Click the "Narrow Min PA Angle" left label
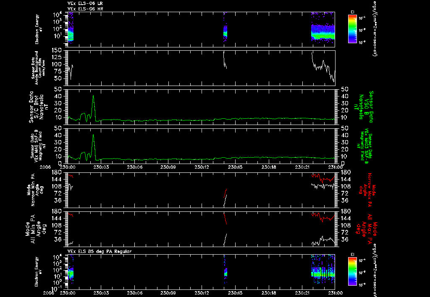This screenshot has height=297, width=430. coord(35,190)
